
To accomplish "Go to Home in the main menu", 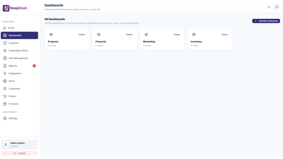I will pos(19,28).
